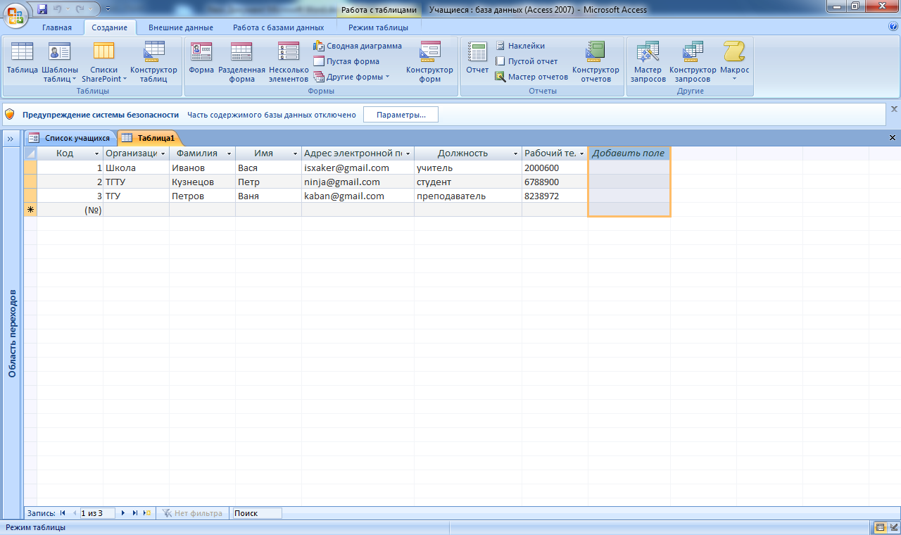Create a Пустой отчет
Screen dimensions: 901x535
pyautogui.click(x=526, y=61)
